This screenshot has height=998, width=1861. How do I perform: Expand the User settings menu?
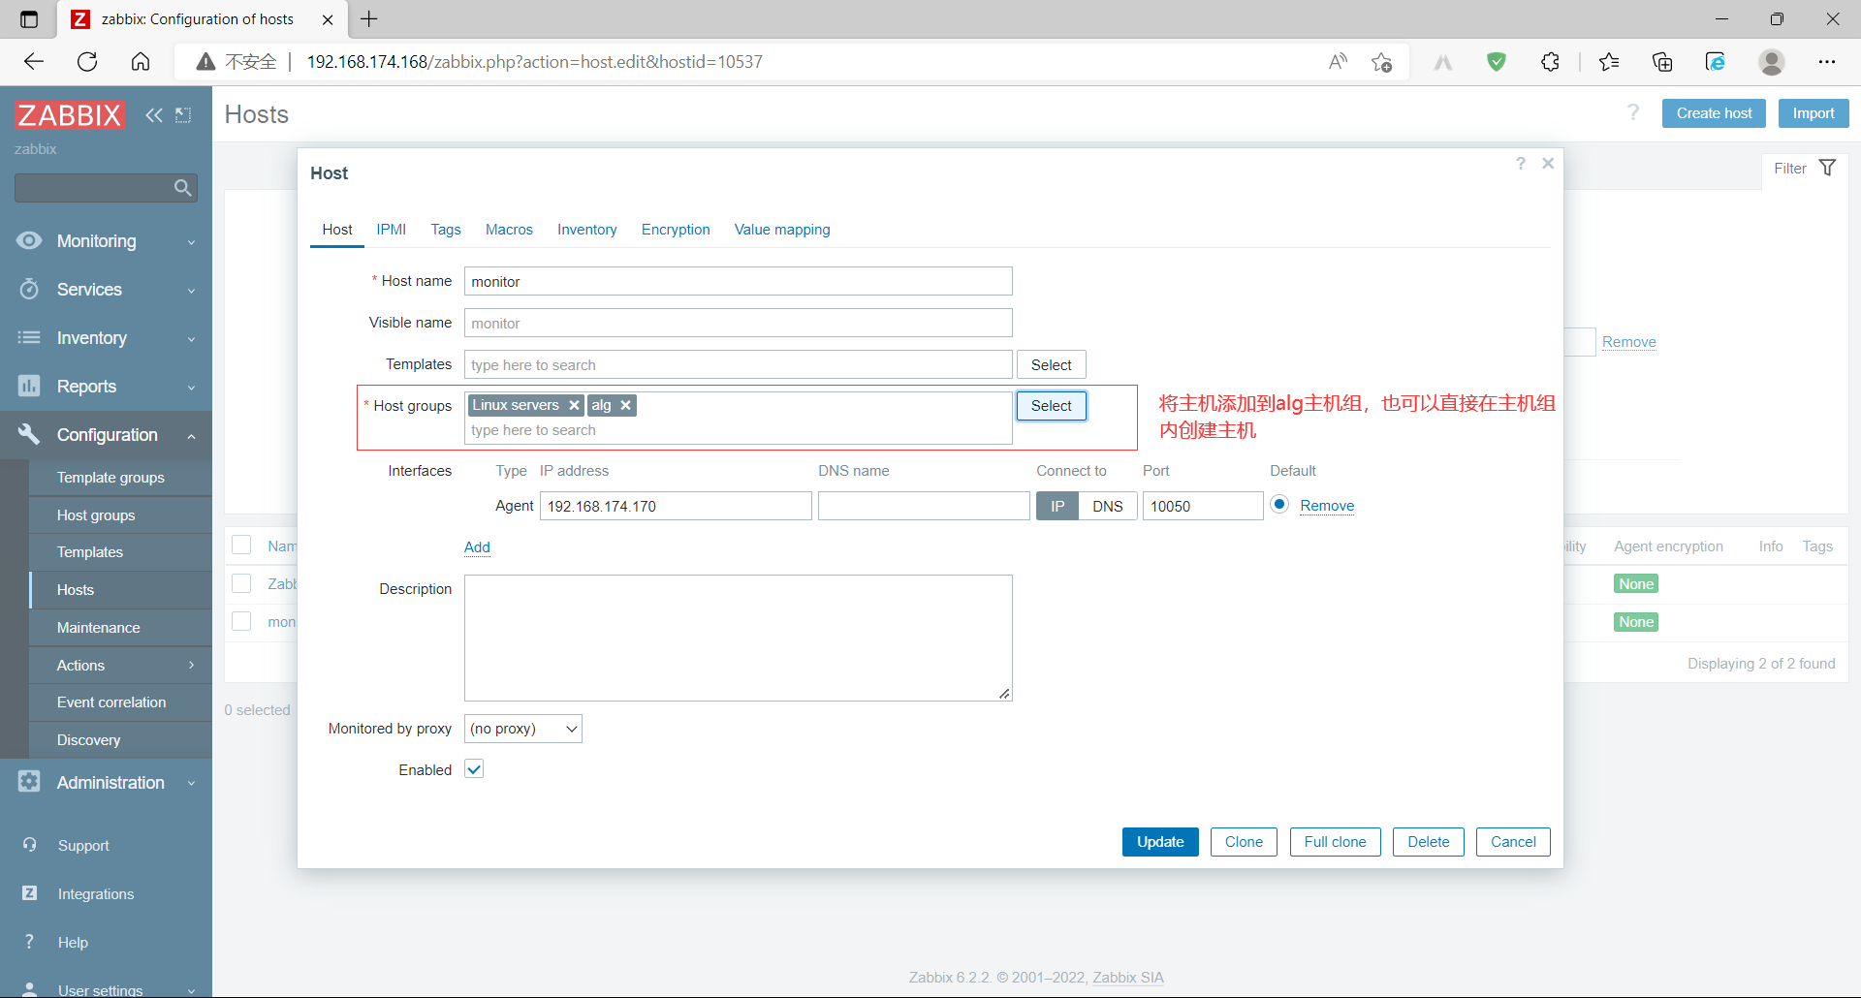click(x=192, y=990)
